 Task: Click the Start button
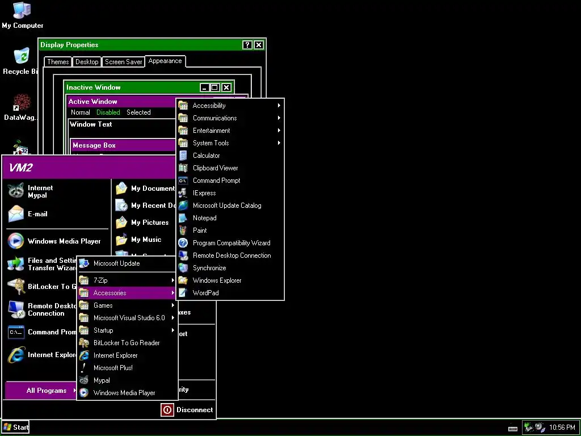[x=15, y=427]
